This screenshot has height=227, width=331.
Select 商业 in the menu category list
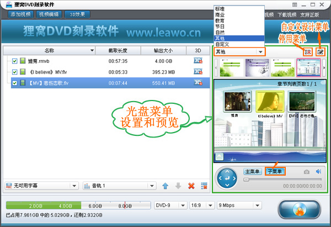(239, 15)
